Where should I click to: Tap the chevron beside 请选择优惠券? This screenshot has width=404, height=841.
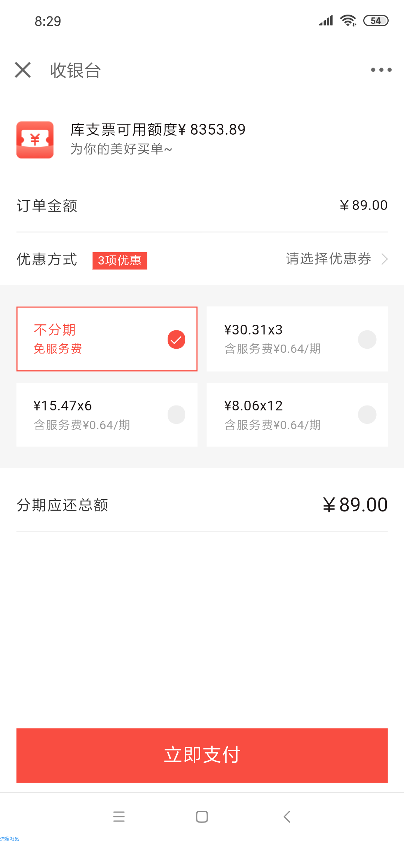384,259
